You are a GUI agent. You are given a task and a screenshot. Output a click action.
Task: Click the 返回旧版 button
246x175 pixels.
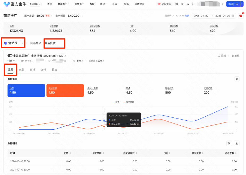35,4
